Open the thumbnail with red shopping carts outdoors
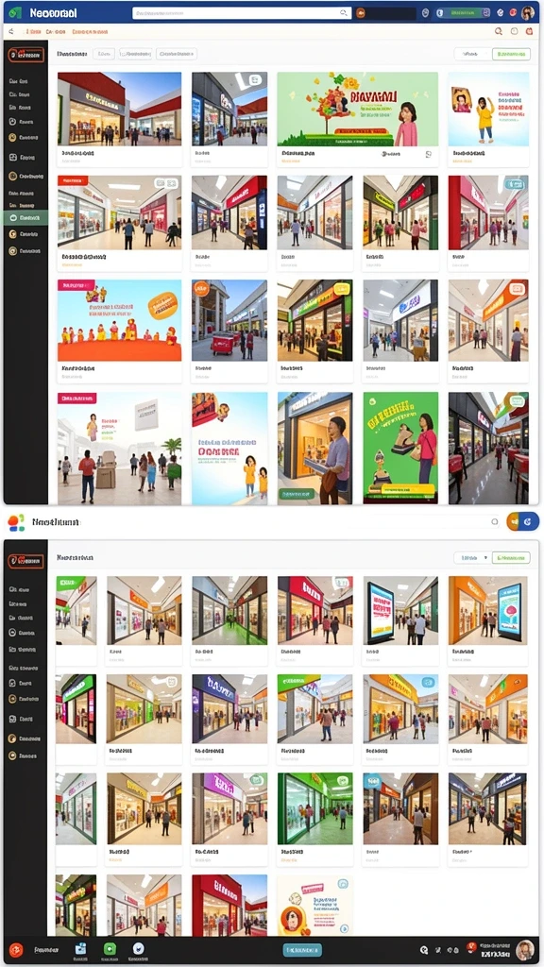Image resolution: width=544 pixels, height=967 pixels. click(x=229, y=321)
